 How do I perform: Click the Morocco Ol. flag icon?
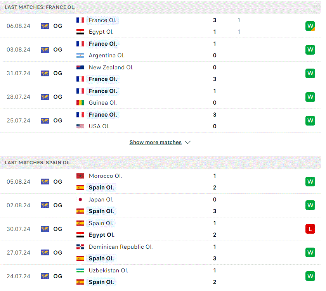pyautogui.click(x=80, y=176)
